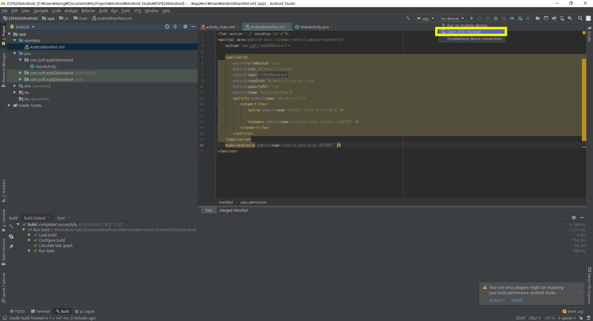Toggle the Structure tool window
The image size is (593, 321).
point(3,191)
